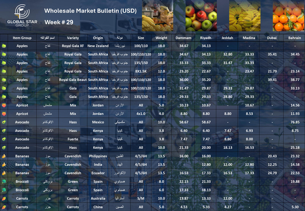Click the broccoli icon in the 8.0 weight row
This screenshot has height=211, width=305.
4,181
